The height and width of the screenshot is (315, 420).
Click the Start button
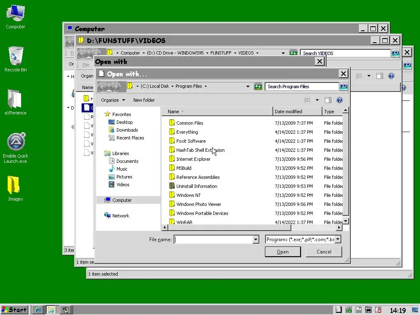coord(14,310)
